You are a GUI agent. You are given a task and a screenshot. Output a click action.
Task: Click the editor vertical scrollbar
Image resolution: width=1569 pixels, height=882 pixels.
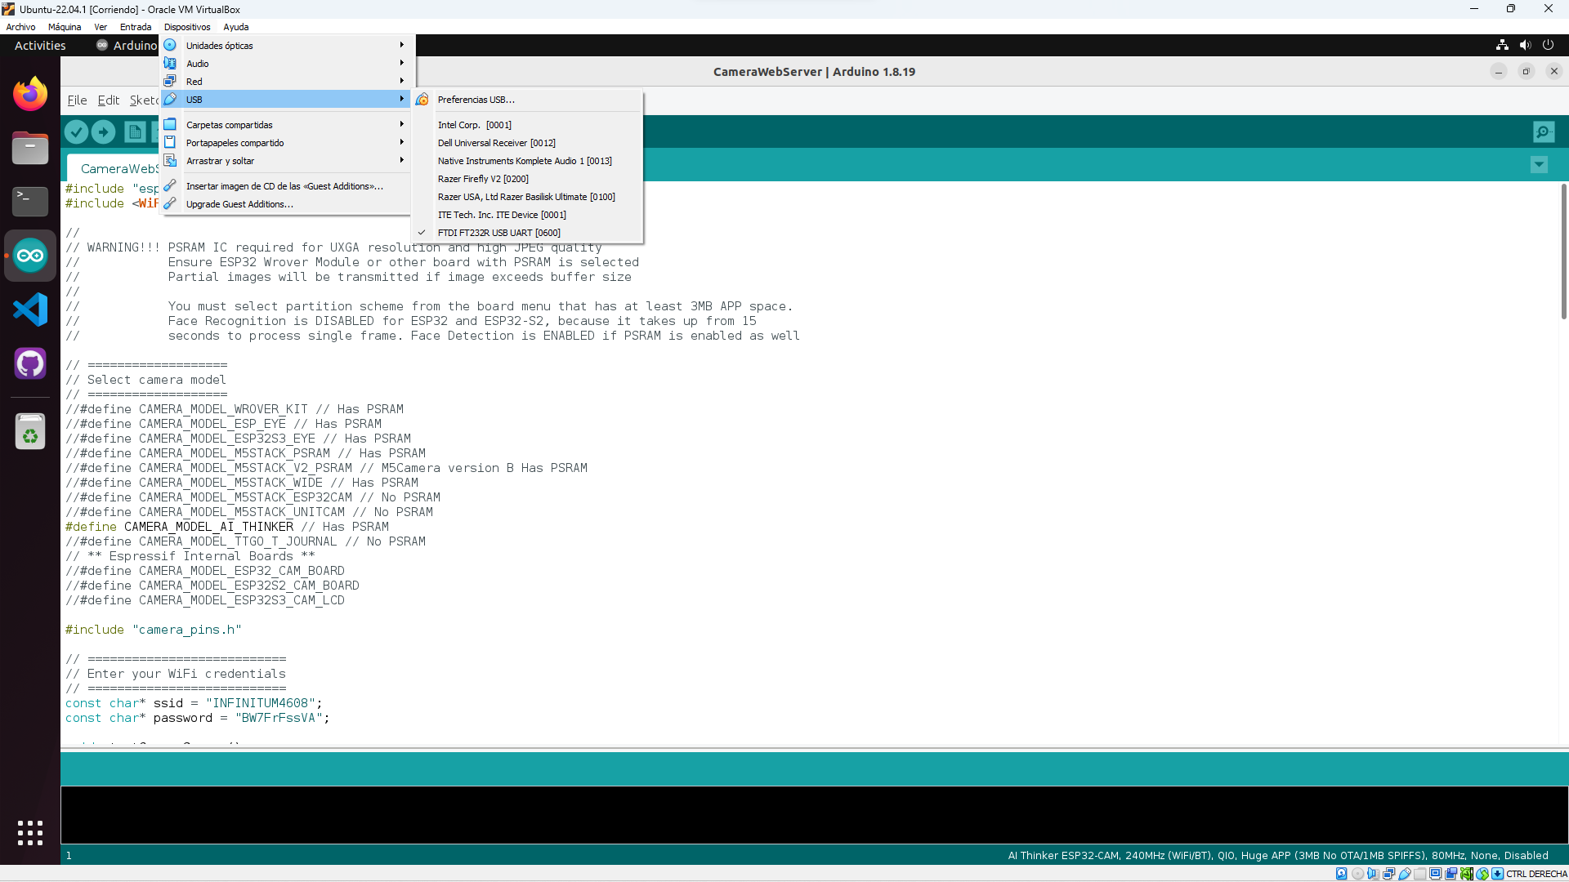click(x=1562, y=253)
